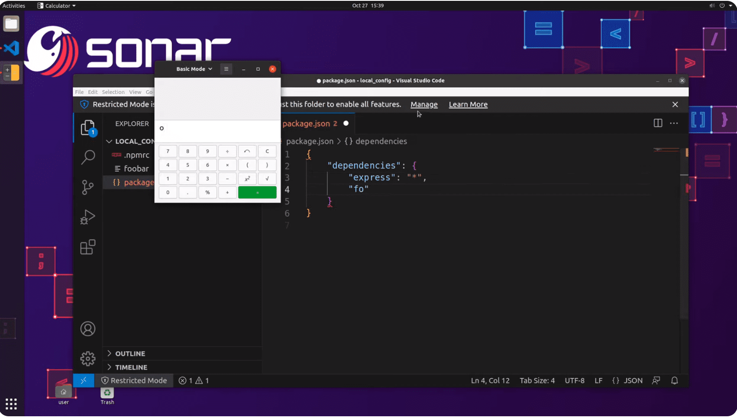Open Show Applications grid
Image resolution: width=737 pixels, height=418 pixels.
(x=11, y=404)
